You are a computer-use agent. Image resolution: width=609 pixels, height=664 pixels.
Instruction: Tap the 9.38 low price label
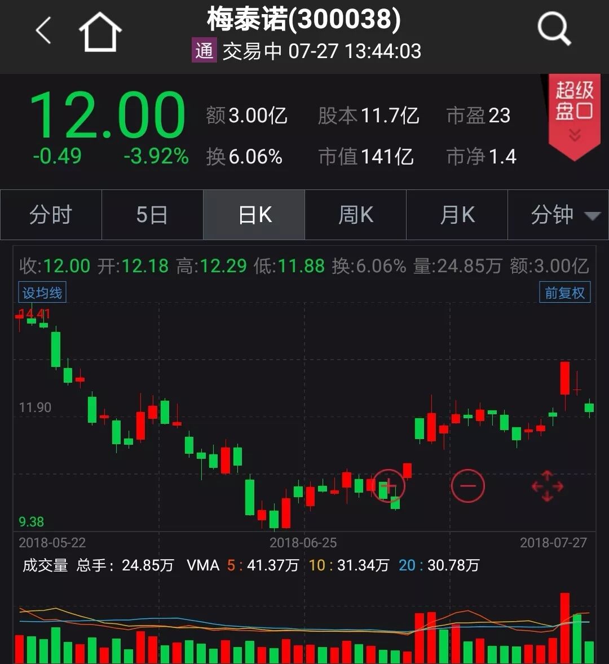point(32,522)
